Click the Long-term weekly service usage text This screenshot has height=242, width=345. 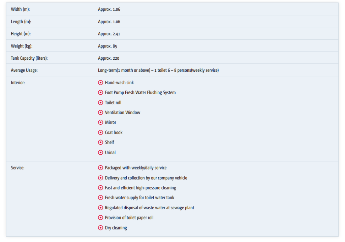pyautogui.click(x=158, y=70)
